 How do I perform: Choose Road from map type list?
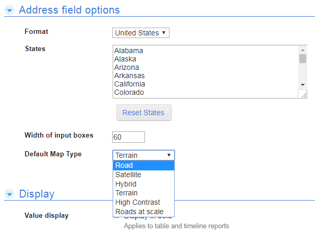tap(143, 165)
